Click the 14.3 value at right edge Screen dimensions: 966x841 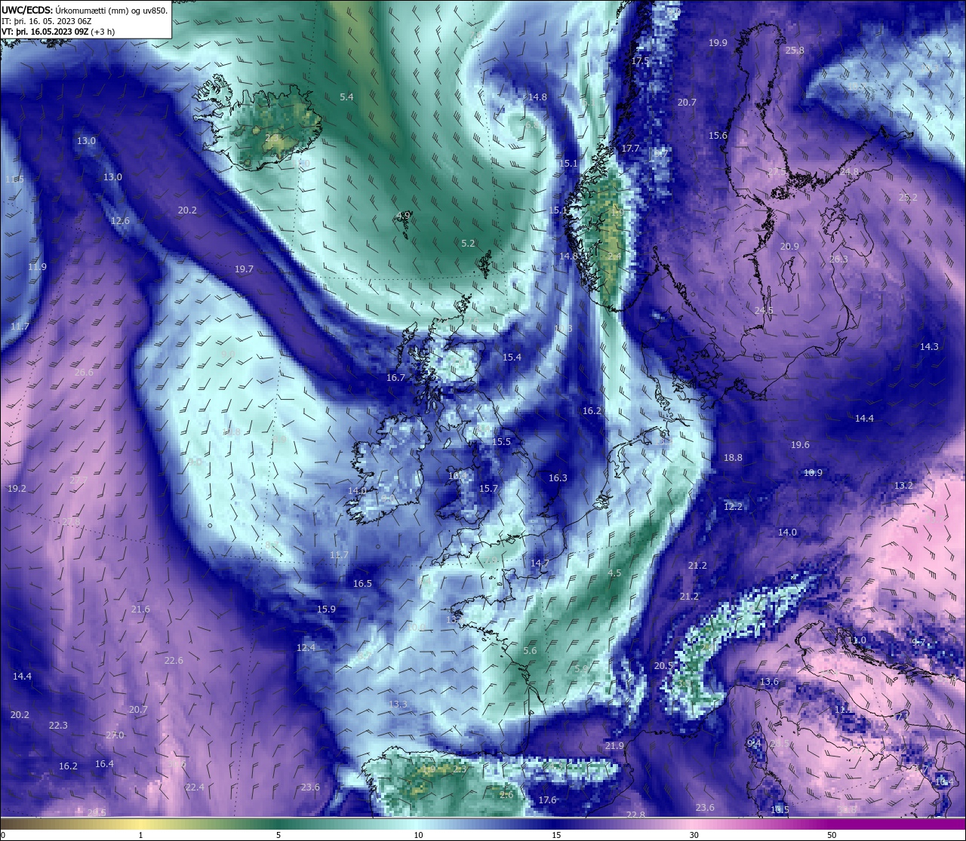click(929, 347)
